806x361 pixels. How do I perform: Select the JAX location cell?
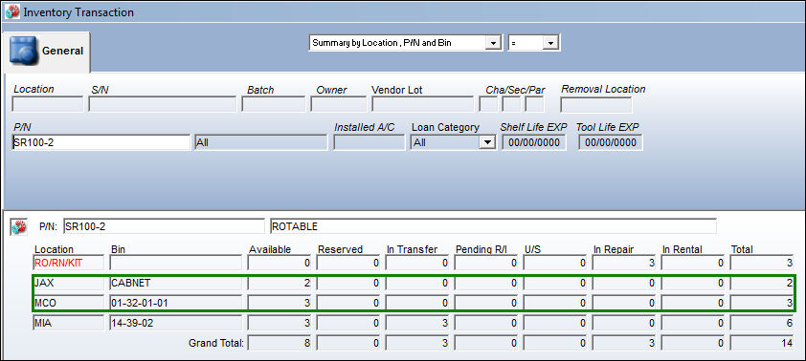68,283
